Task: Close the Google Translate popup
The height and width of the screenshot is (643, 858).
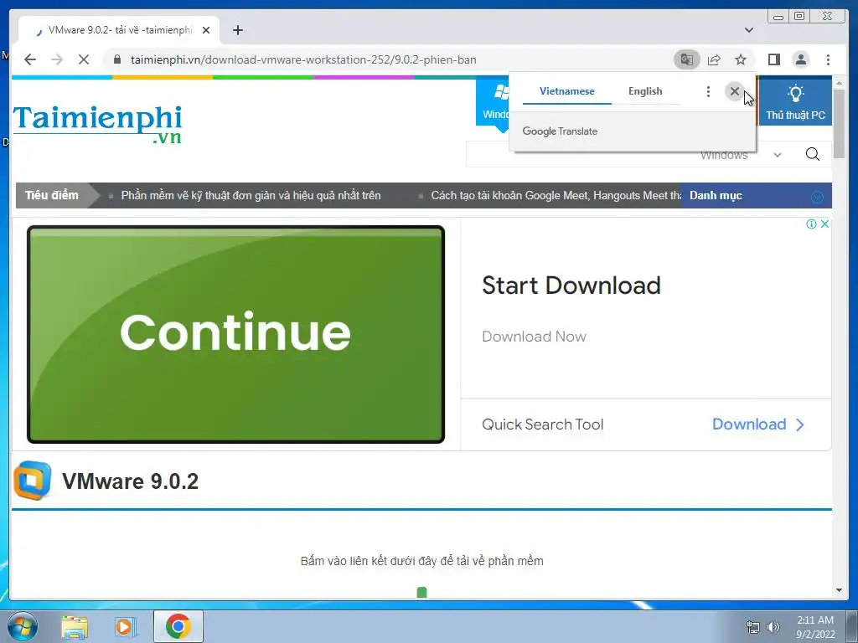Action: pos(734,91)
